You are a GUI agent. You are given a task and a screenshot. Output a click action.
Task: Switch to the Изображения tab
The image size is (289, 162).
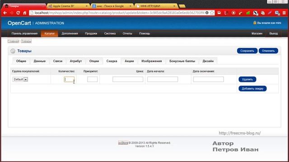pos(152,61)
